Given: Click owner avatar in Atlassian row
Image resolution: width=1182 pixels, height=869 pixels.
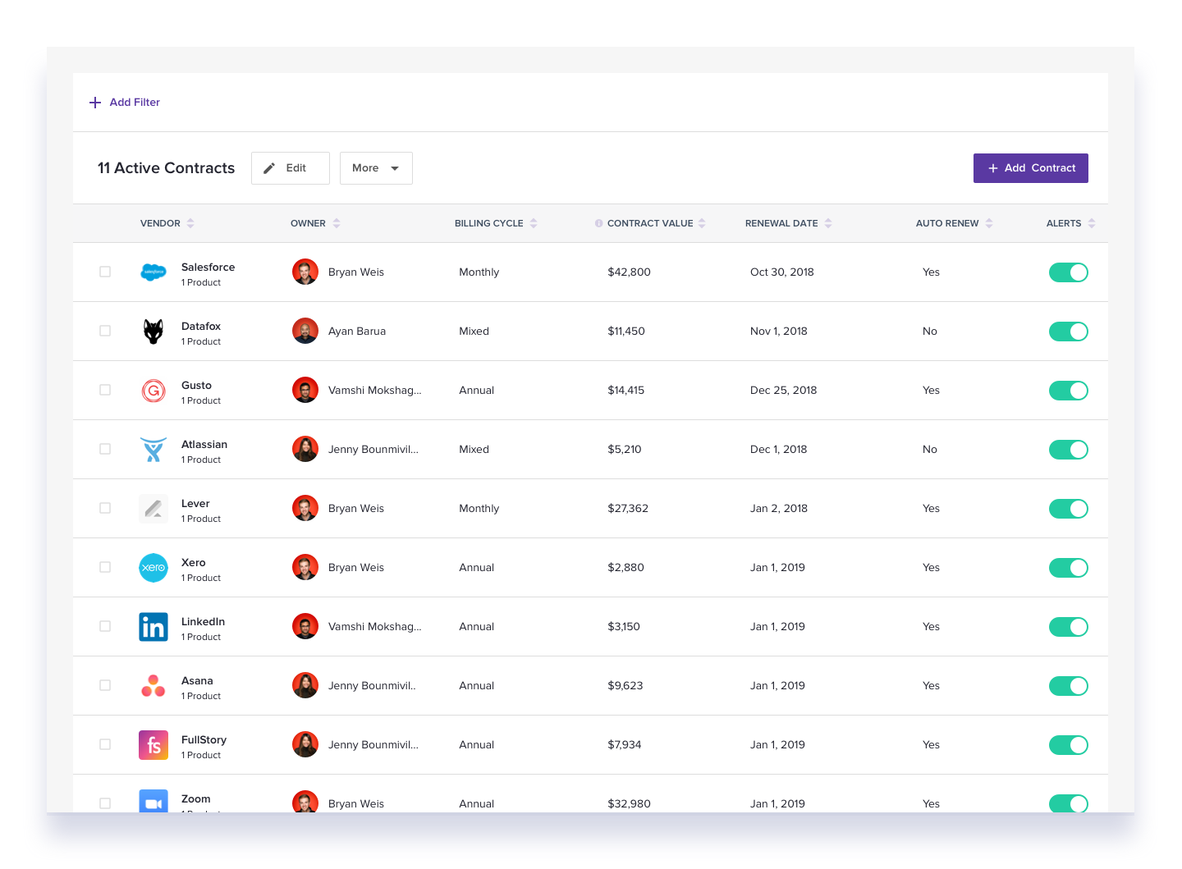Looking at the screenshot, I should tap(305, 450).
